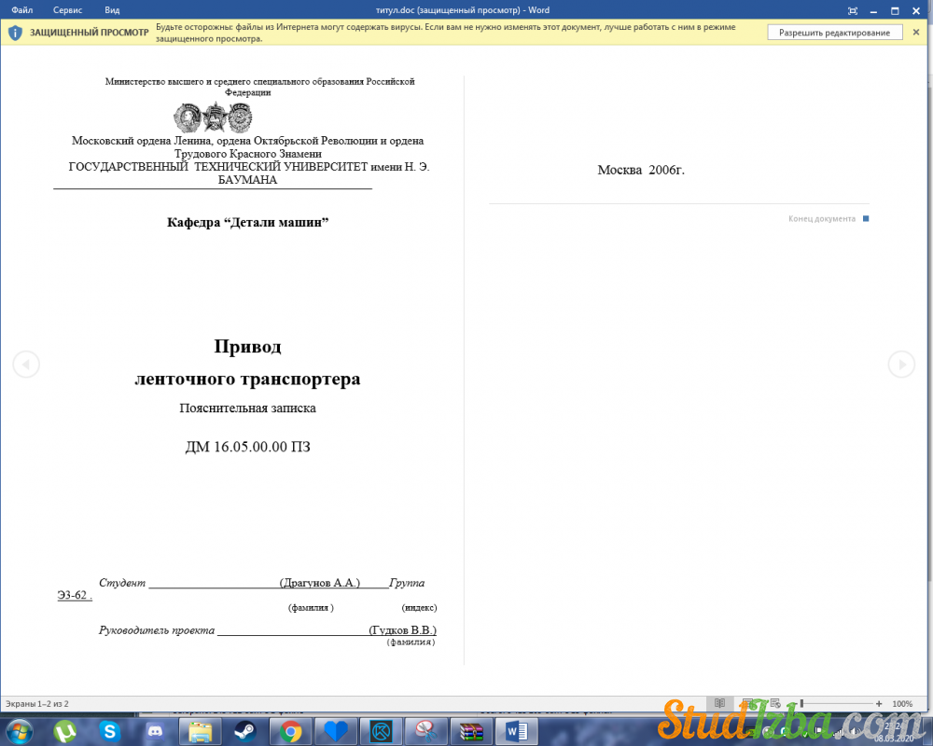Image resolution: width=933 pixels, height=746 pixels.
Task: Click Пояснительная записка text
Action: 247,408
